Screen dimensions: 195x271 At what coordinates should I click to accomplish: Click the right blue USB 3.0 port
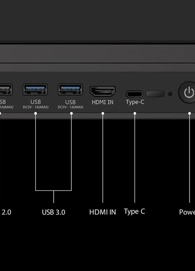70,89
